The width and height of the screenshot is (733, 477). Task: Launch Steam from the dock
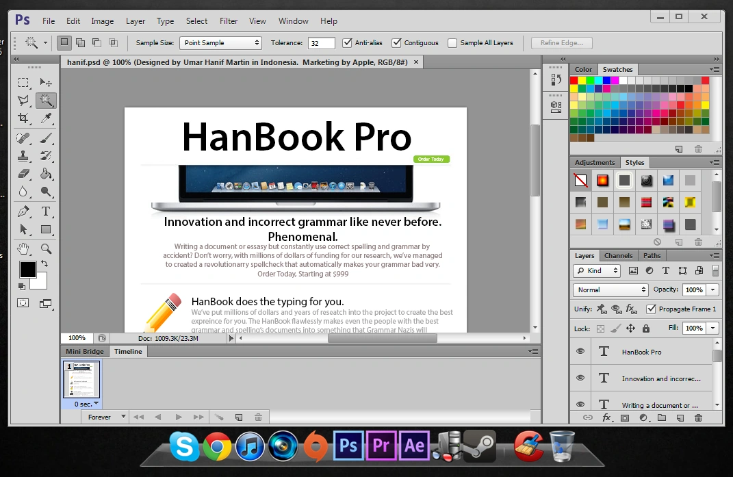tap(479, 446)
